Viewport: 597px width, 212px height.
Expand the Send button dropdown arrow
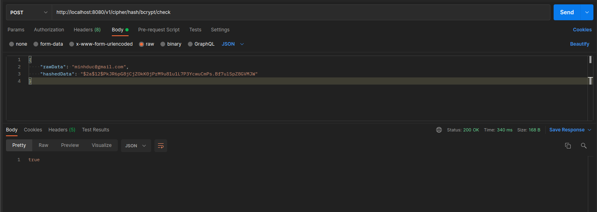(587, 12)
